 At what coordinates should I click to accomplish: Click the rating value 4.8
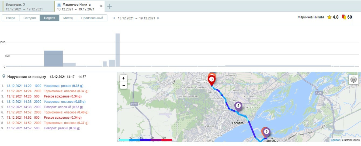coord(336,17)
